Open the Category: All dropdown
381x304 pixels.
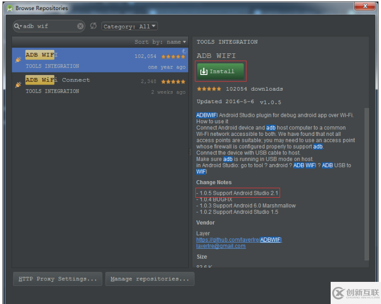(129, 26)
